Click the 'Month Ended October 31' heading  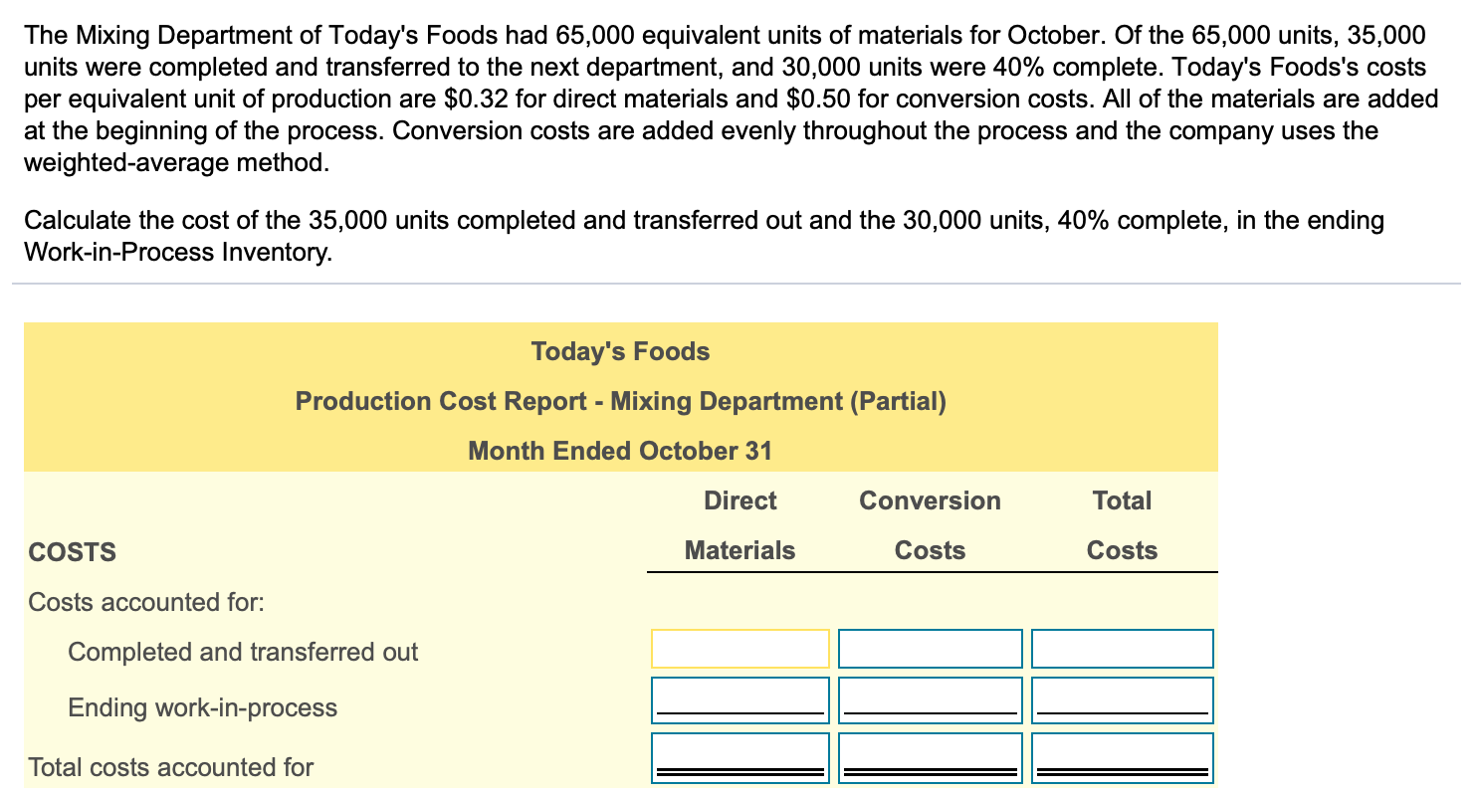(x=620, y=451)
